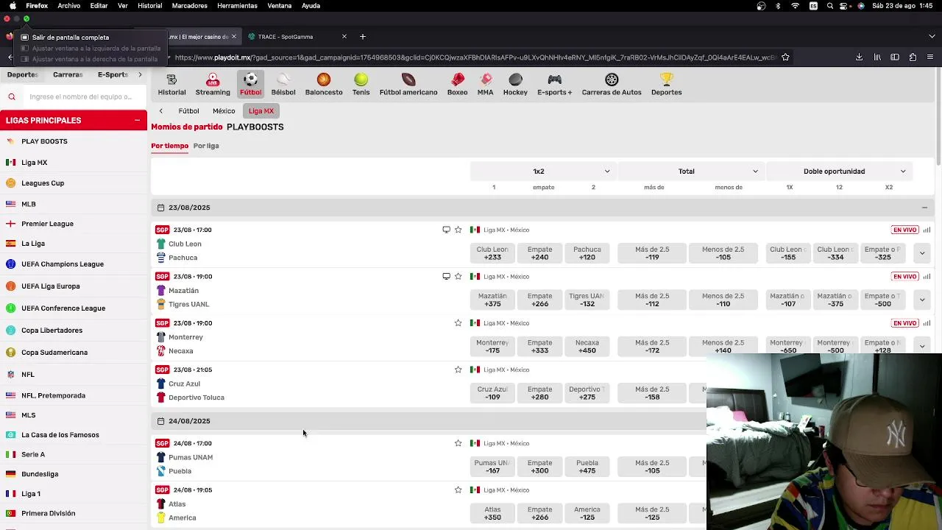Bet on Empate +240 for Leon-Pachuca
This screenshot has height=530, width=942.
point(539,253)
